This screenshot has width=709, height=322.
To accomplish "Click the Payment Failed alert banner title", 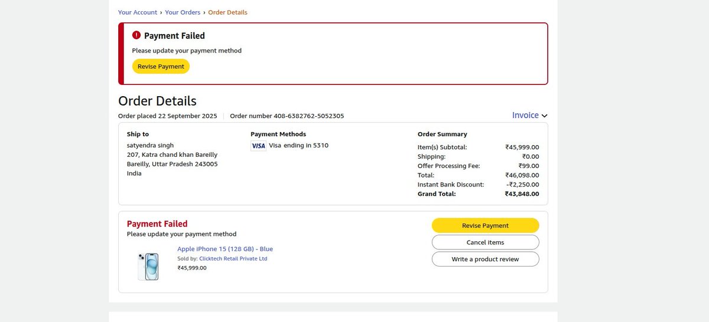I will 174,35.
